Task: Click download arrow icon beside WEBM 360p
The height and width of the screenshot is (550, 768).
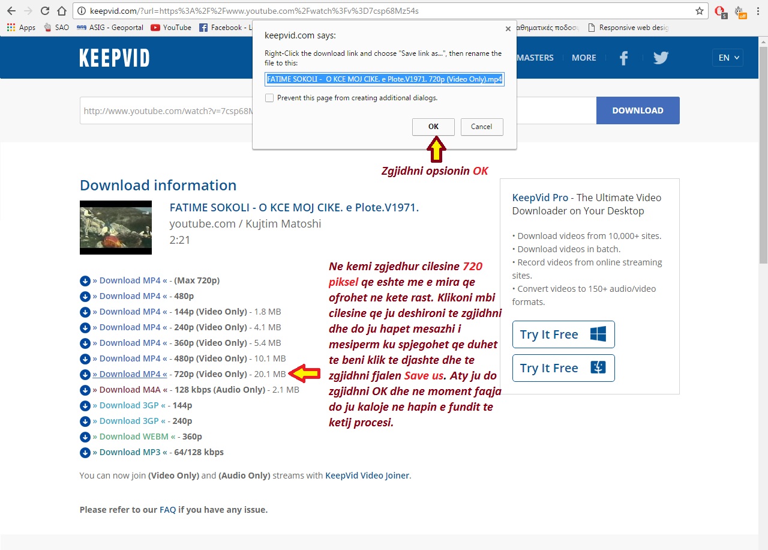Action: [85, 437]
